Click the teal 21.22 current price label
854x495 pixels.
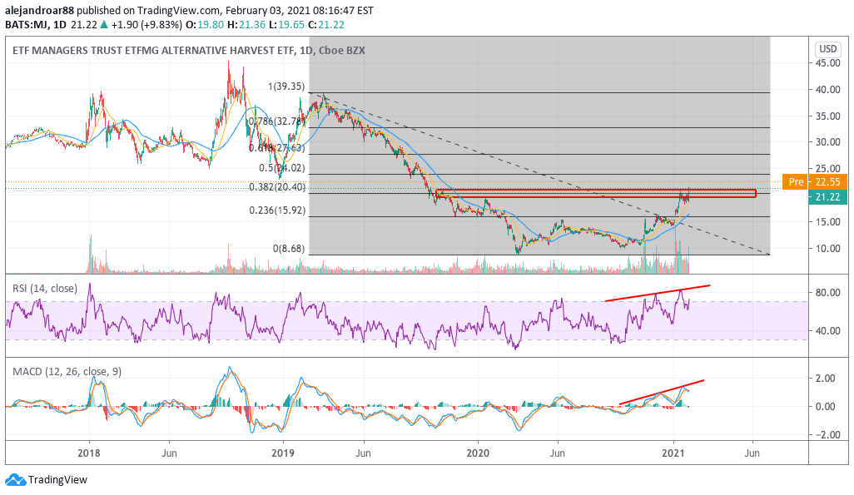pos(828,196)
